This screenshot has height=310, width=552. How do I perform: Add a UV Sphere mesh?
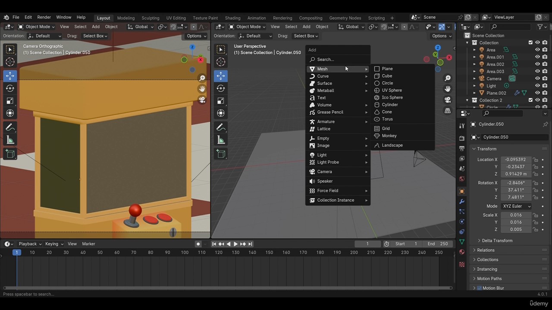coord(392,90)
